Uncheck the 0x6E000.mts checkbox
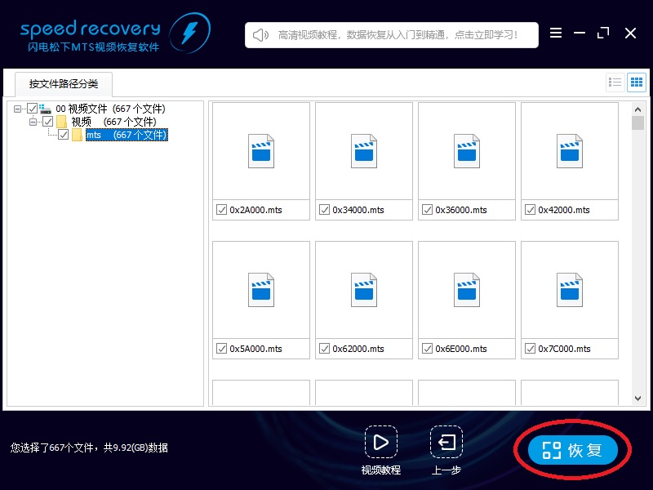This screenshot has width=653, height=490. coord(427,349)
